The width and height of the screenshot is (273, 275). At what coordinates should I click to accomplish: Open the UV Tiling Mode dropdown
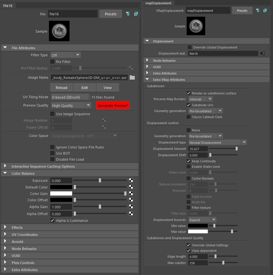(70, 97)
